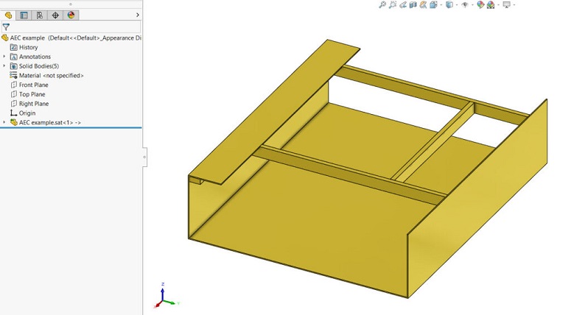Open the FeatureManager Design Tree tab
Viewport: 571px width, 315px height.
click(x=8, y=15)
